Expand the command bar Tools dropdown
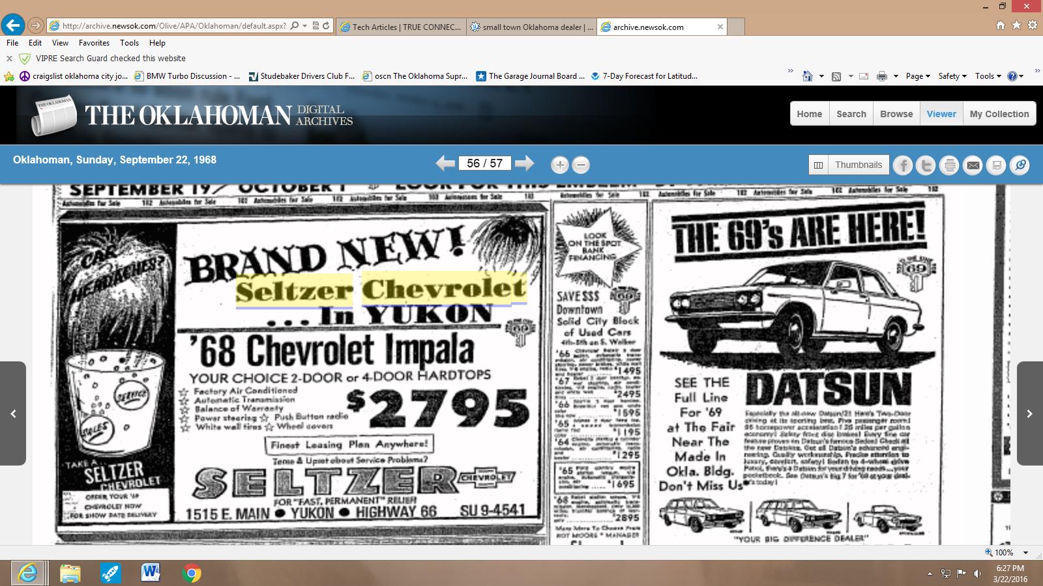 point(988,76)
